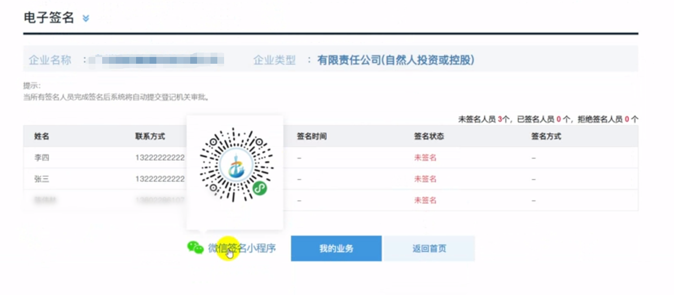674x295 pixels.
Task: Click the 联系方式 column header
Action: click(150, 137)
